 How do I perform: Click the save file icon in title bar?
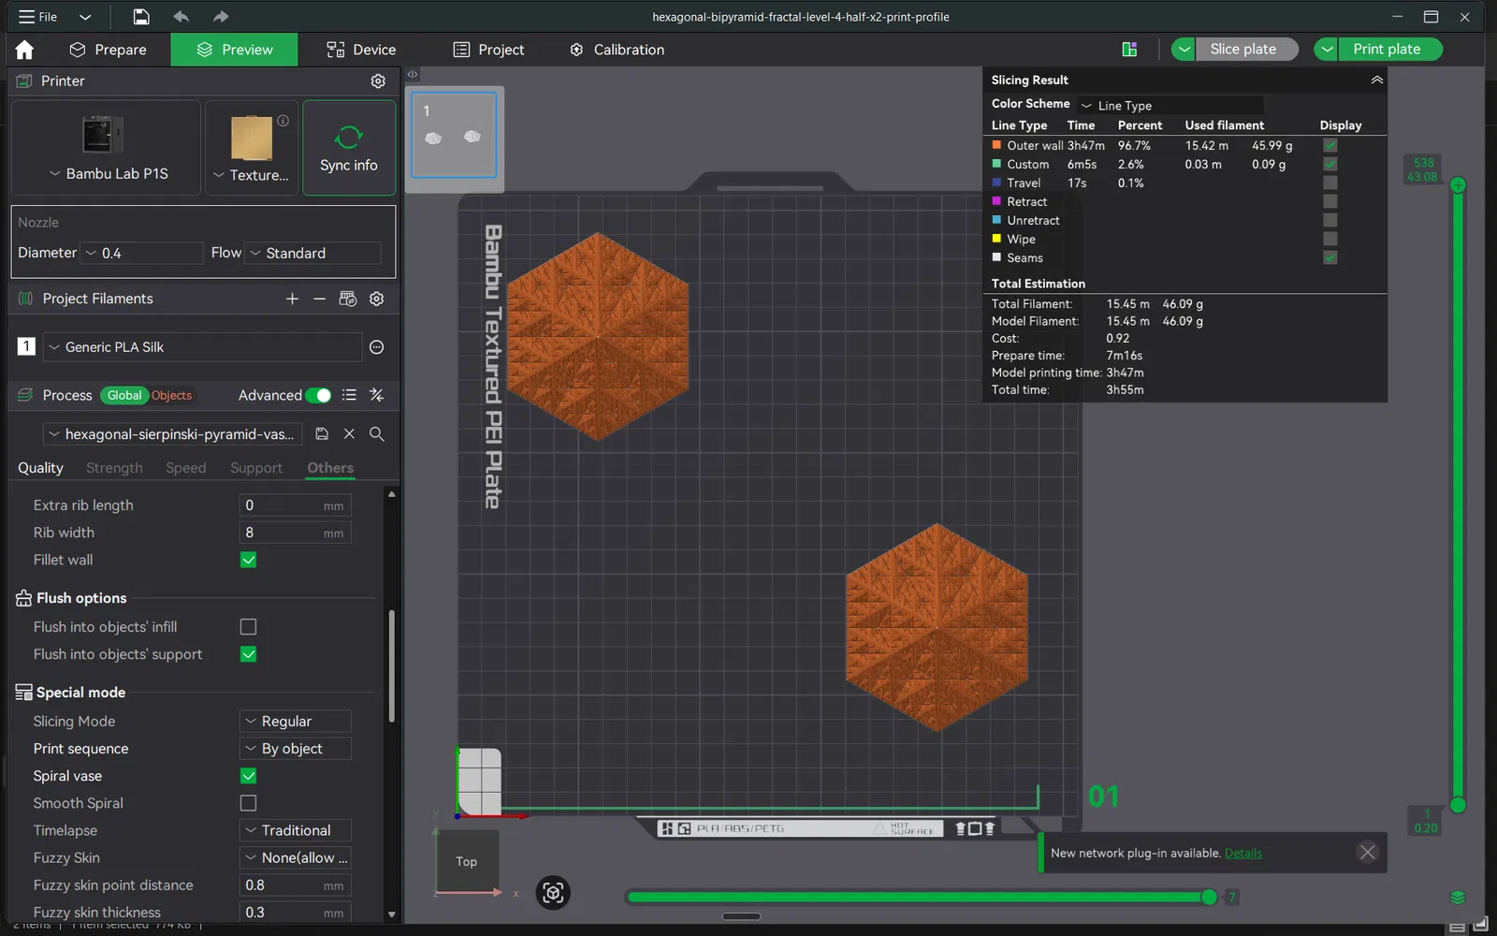140,17
